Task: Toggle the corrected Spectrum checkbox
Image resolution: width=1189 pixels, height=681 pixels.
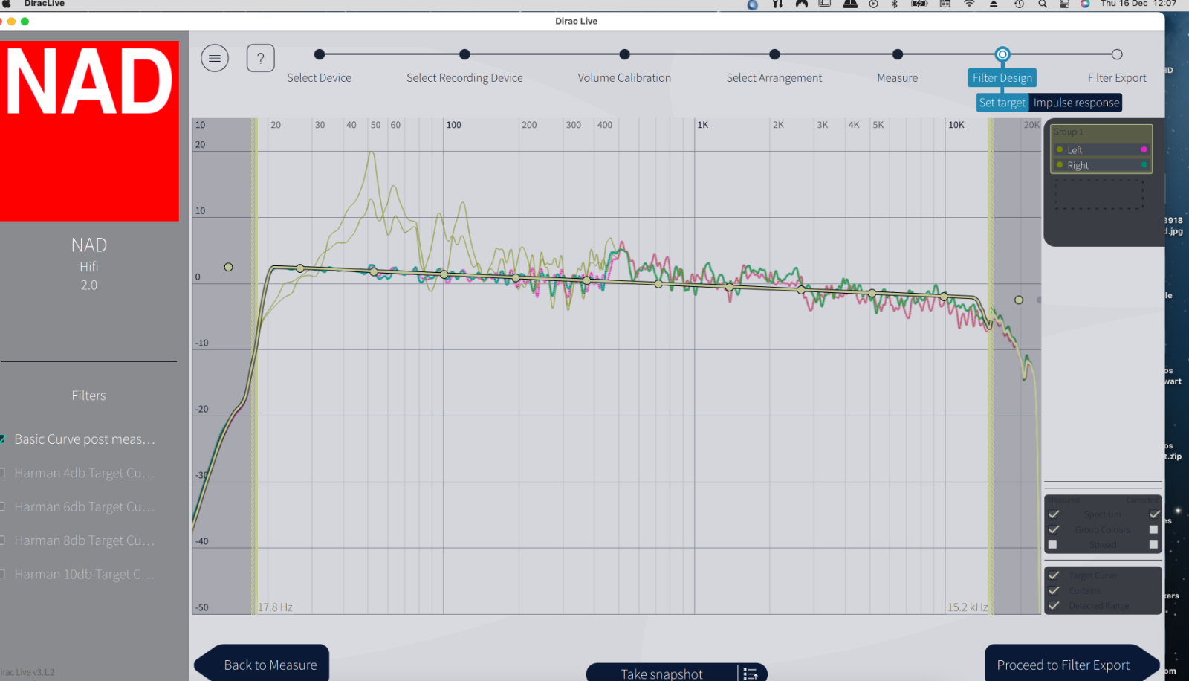Action: [x=1154, y=514]
